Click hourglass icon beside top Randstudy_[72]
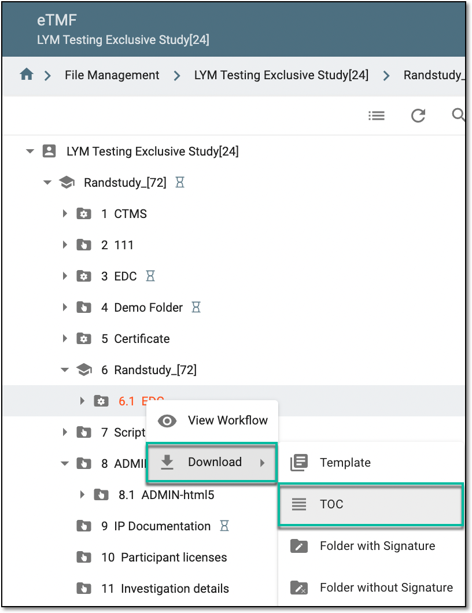Screen dimensions: 472x613 coord(180,182)
